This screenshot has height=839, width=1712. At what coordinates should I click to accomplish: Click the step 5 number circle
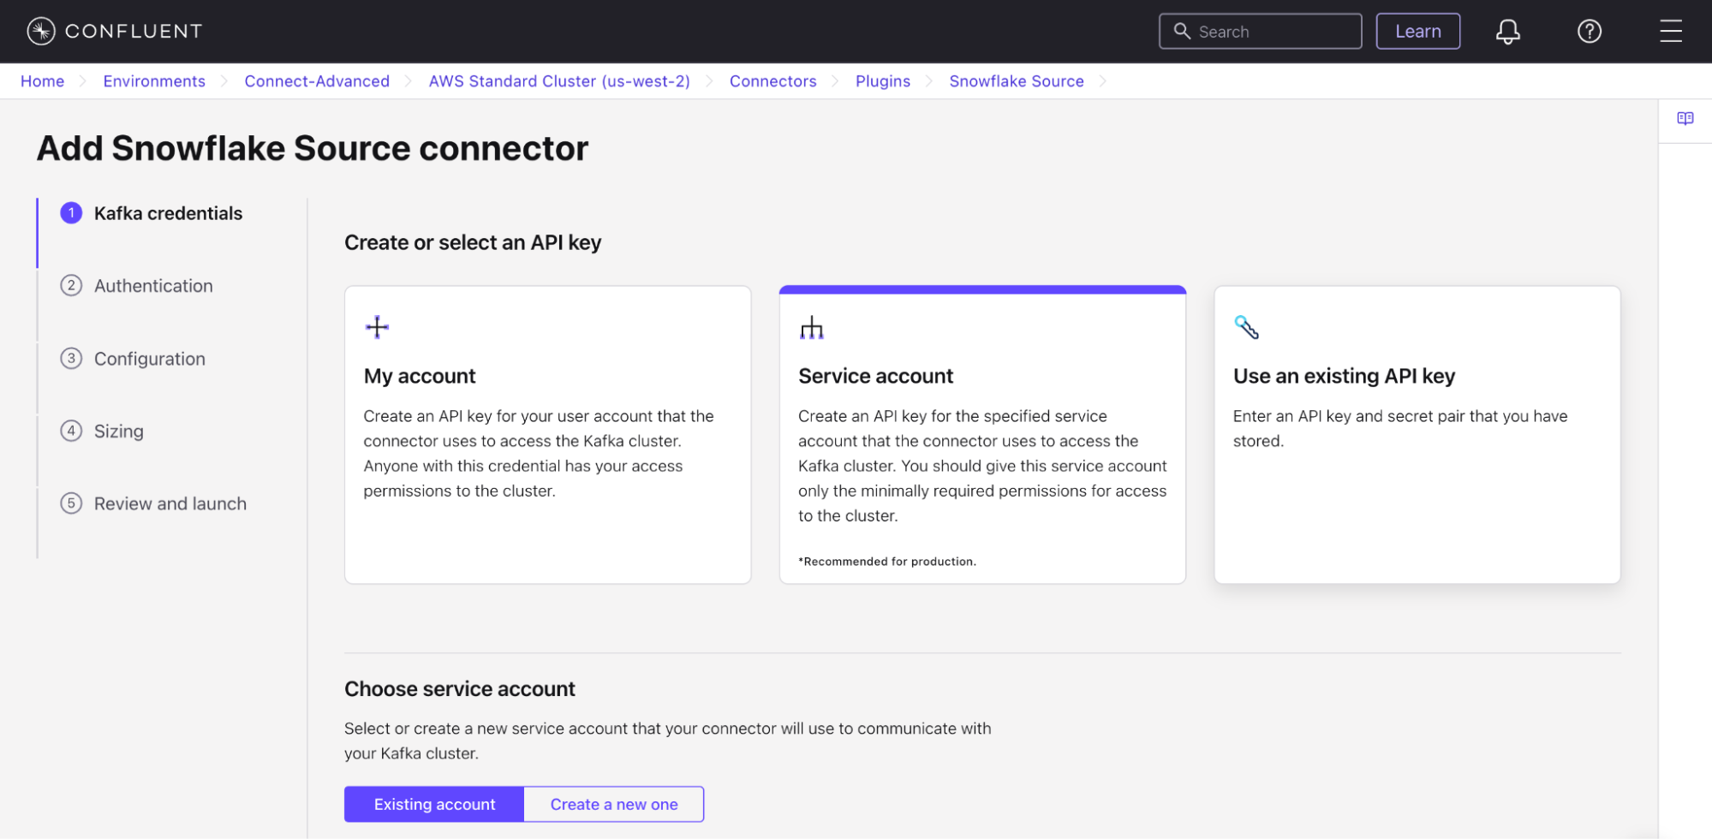[x=71, y=503]
